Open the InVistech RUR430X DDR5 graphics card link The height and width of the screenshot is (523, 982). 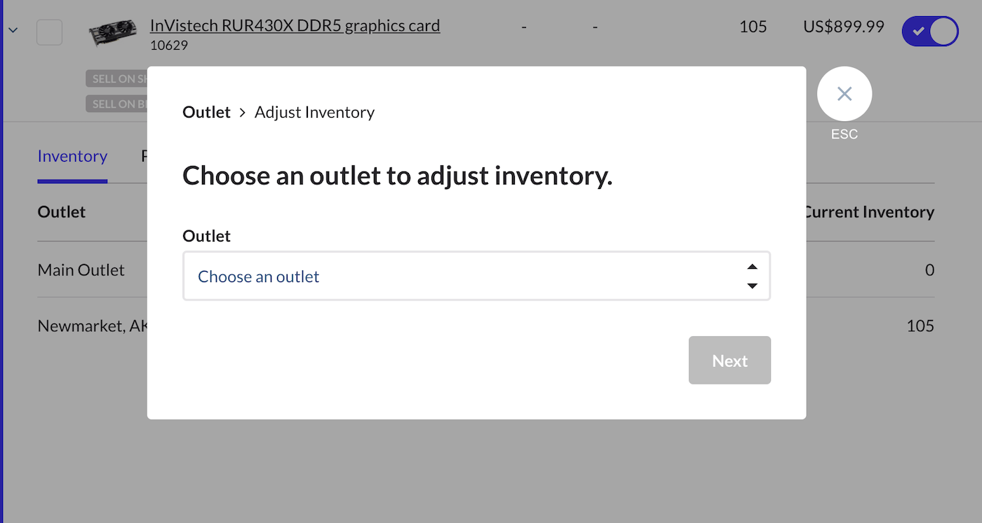pyautogui.click(x=295, y=26)
